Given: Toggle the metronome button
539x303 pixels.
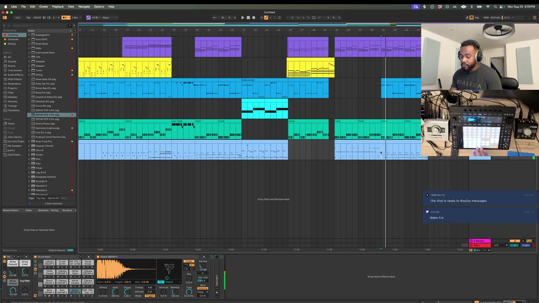Looking at the screenshot, I should pyautogui.click(x=65, y=18).
